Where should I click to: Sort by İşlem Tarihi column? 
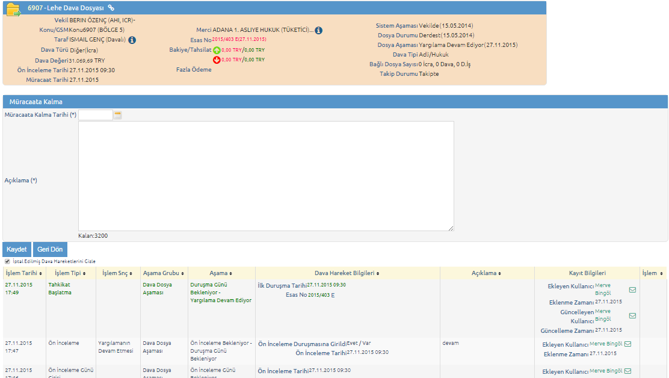click(x=24, y=273)
